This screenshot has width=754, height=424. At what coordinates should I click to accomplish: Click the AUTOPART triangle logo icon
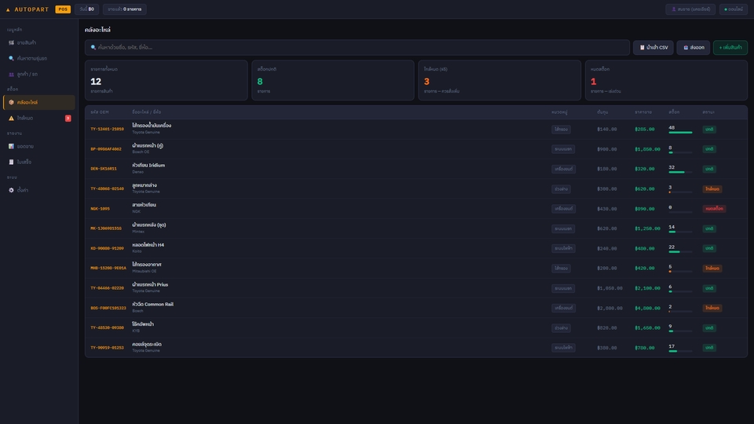click(x=8, y=9)
